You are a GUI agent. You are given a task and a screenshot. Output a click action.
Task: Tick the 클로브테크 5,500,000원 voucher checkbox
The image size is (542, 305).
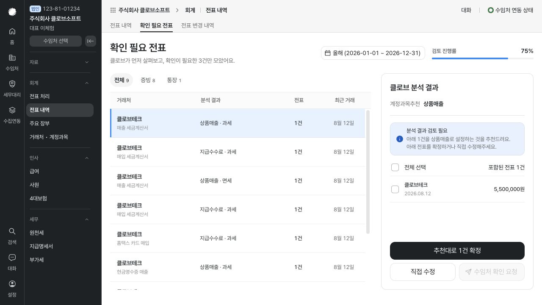395,189
